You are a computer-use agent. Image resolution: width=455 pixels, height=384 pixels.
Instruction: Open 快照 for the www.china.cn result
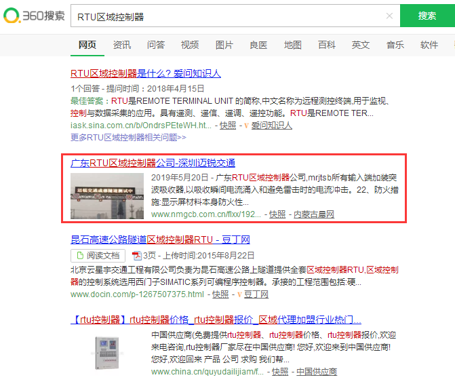pos(280,372)
